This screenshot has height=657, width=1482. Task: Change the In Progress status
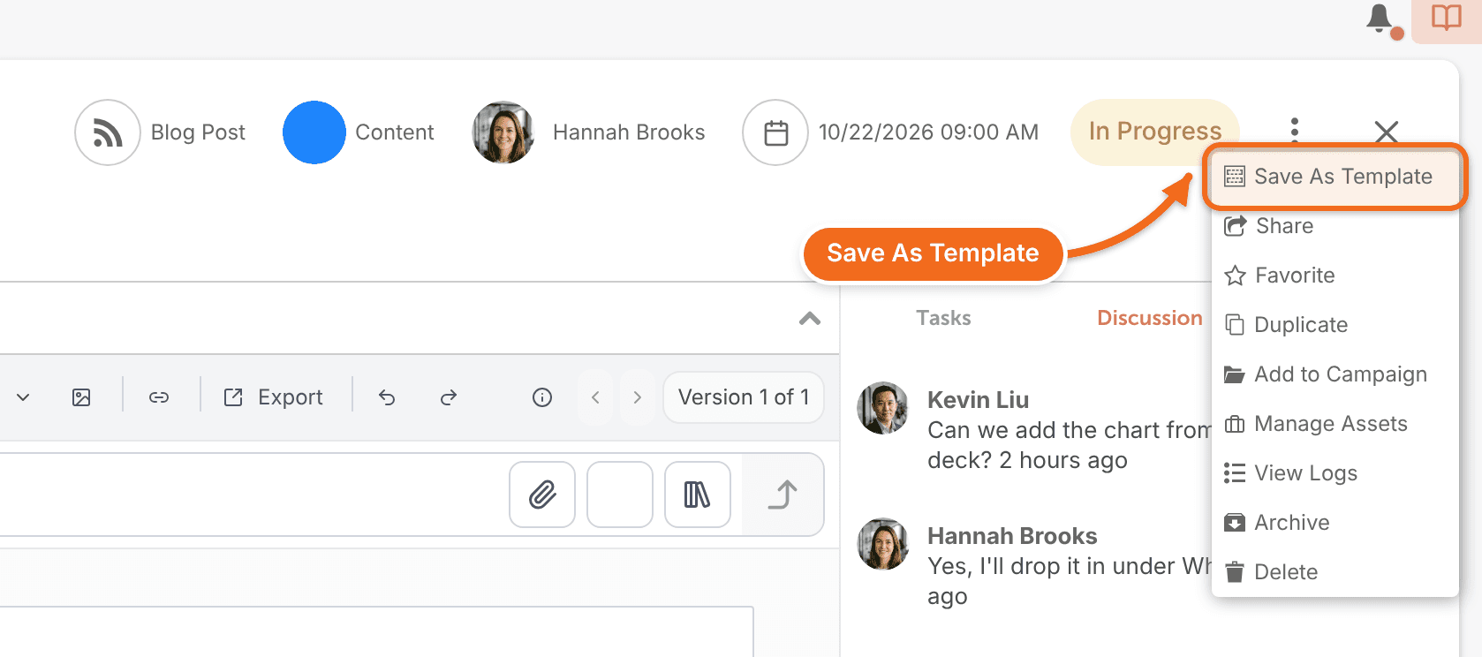[x=1155, y=132]
